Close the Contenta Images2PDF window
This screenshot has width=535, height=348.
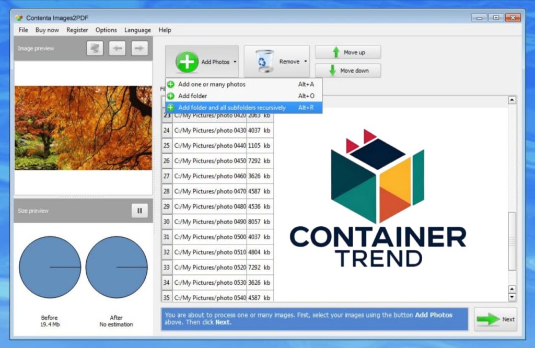pyautogui.click(x=513, y=18)
